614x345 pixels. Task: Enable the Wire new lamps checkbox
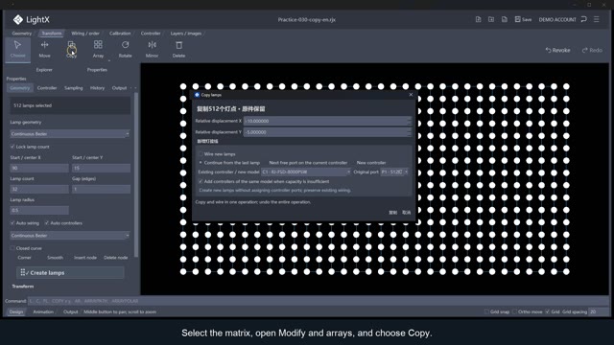point(201,154)
